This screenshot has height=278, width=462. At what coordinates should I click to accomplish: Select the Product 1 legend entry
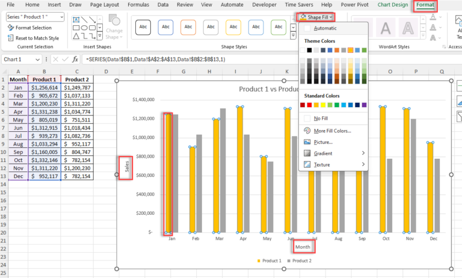(269, 261)
